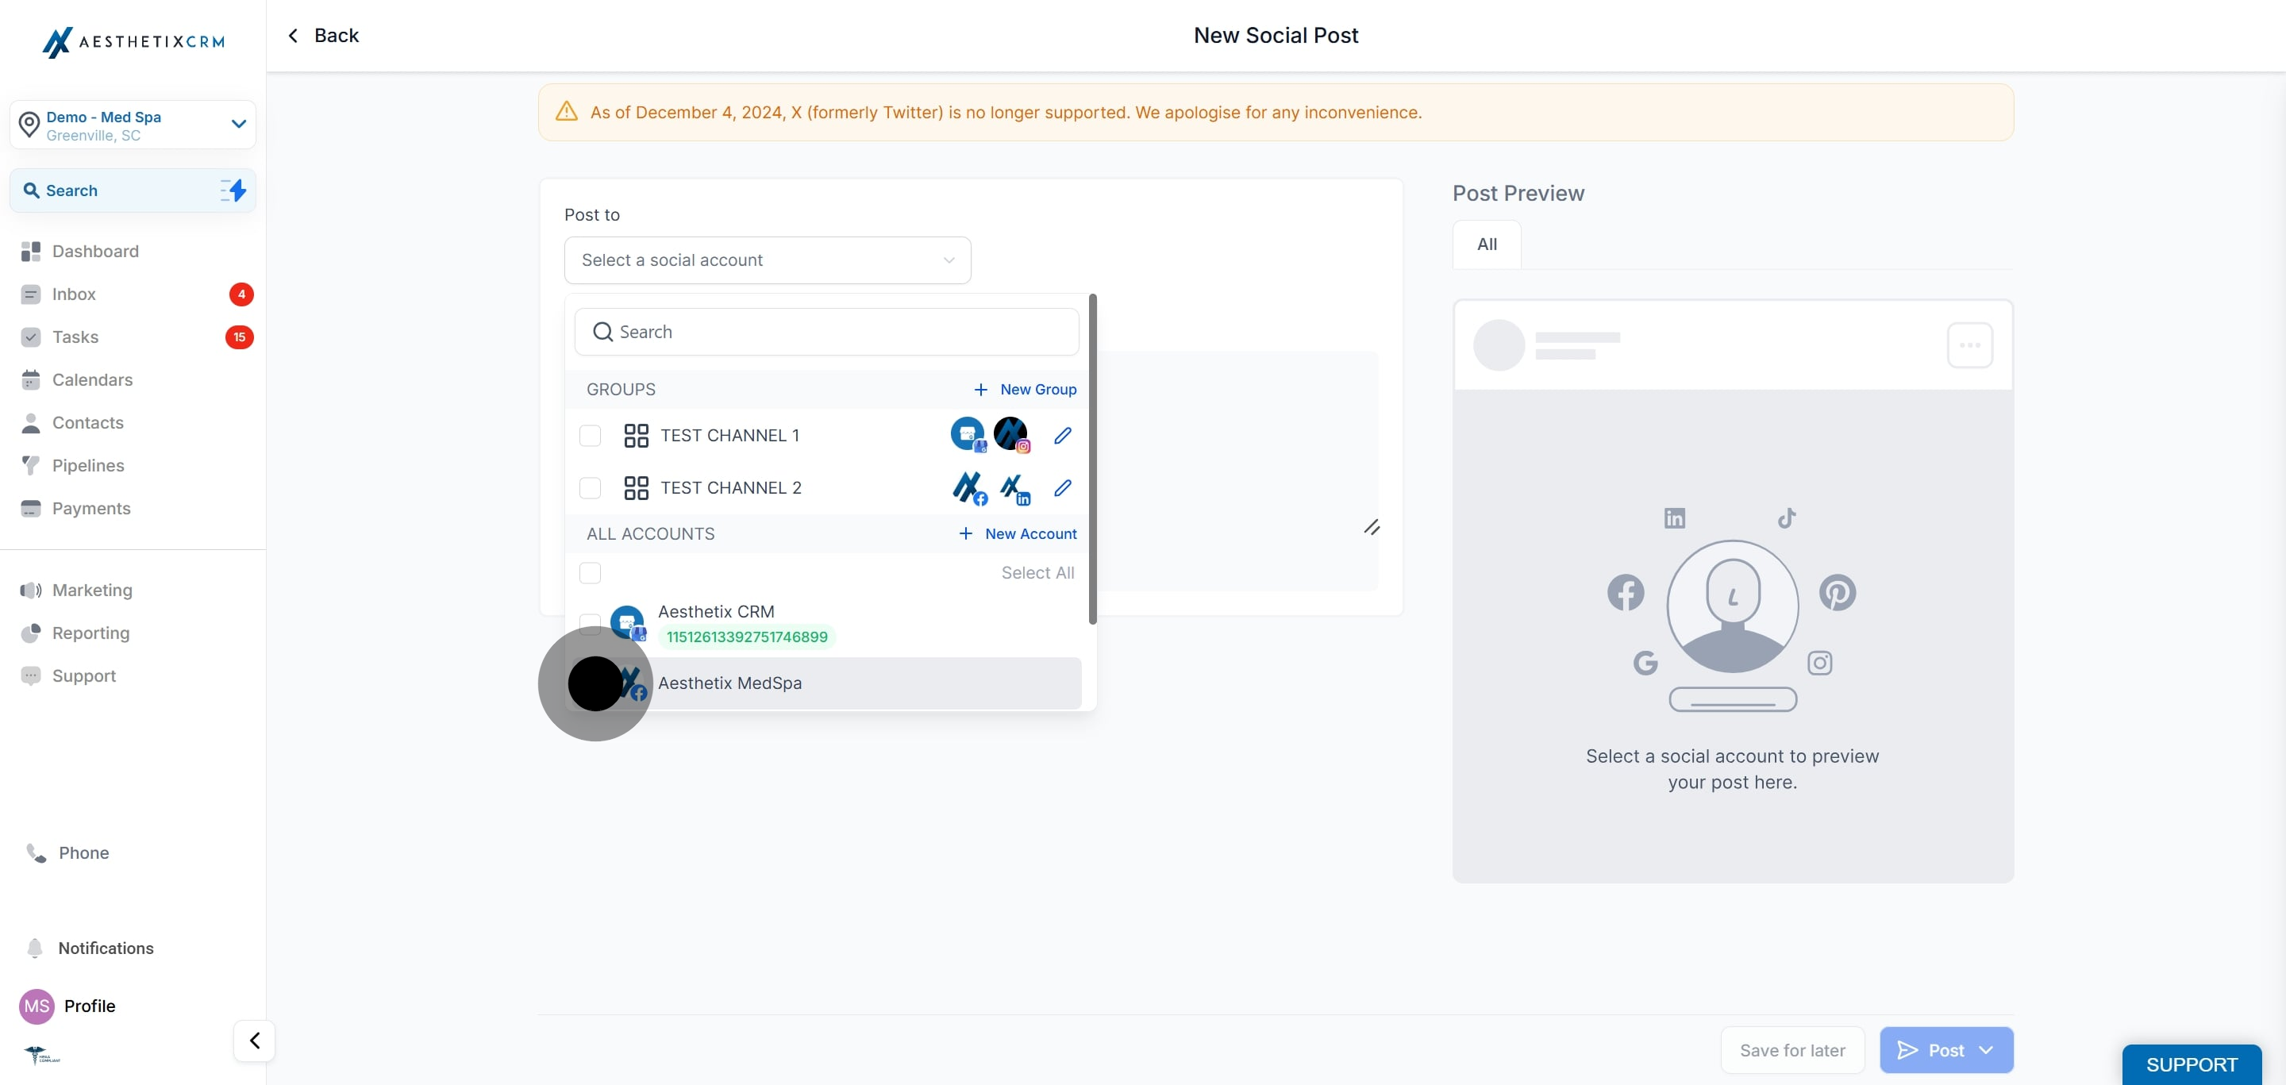Expand the Post button dropdown arrow
This screenshot has width=2286, height=1085.
tap(1987, 1050)
